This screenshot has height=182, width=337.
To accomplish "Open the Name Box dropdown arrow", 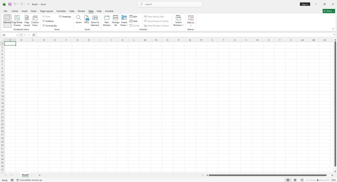I will [17, 35].
